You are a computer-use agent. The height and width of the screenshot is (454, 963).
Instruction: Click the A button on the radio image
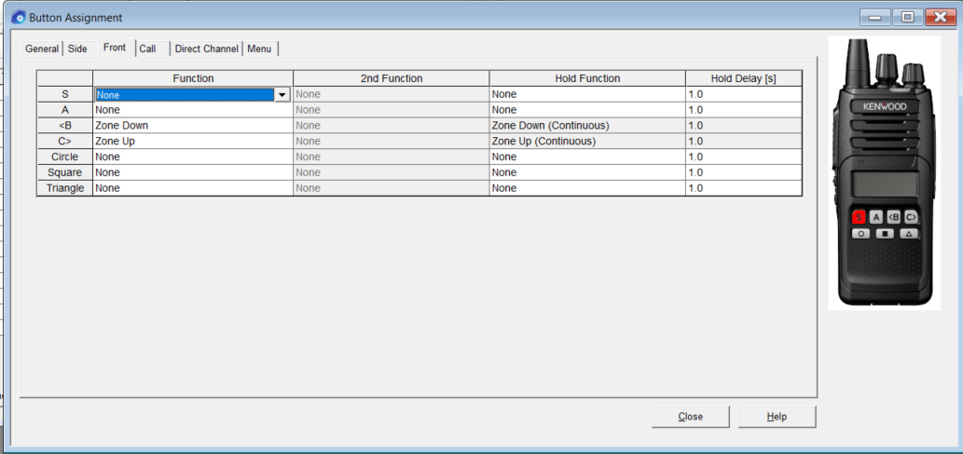point(876,217)
